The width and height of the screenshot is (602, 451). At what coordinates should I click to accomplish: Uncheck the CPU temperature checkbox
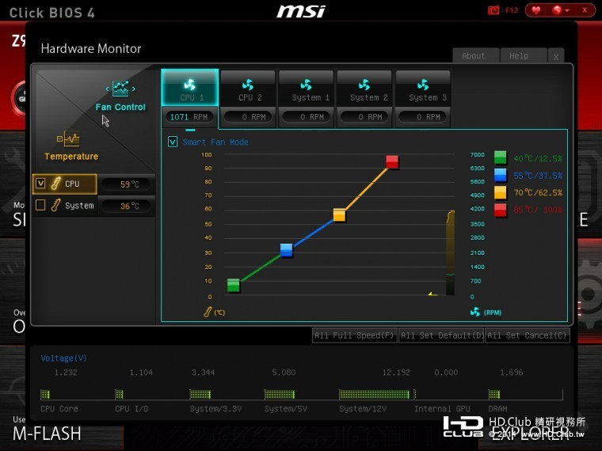click(x=40, y=184)
